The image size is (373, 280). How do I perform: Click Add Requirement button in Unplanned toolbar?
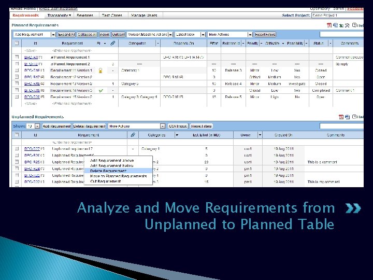click(x=56, y=126)
